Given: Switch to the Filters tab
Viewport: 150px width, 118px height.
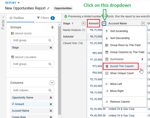Looking at the screenshot, I should 46,18.
